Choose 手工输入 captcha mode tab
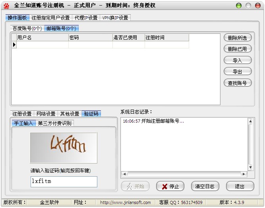 tap(23, 123)
